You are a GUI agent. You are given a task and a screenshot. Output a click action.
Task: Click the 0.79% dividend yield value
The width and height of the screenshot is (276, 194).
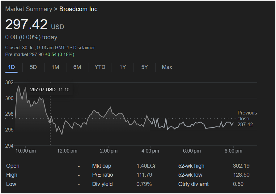(x=144, y=184)
